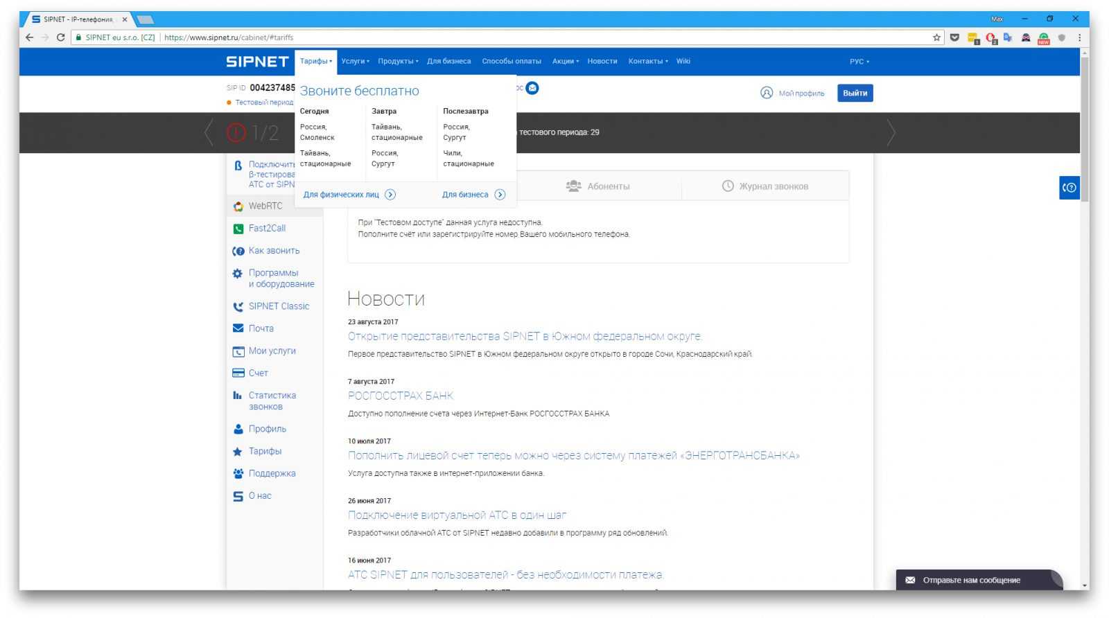This screenshot has height=618, width=1109.
Task: Click the О нас SIPNET icon
Action: click(238, 496)
